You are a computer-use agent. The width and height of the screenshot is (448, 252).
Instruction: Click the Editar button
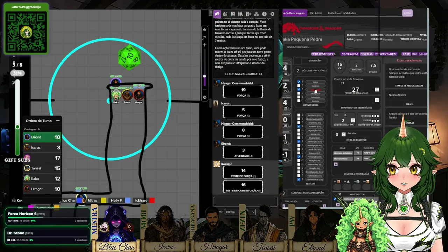(408, 13)
